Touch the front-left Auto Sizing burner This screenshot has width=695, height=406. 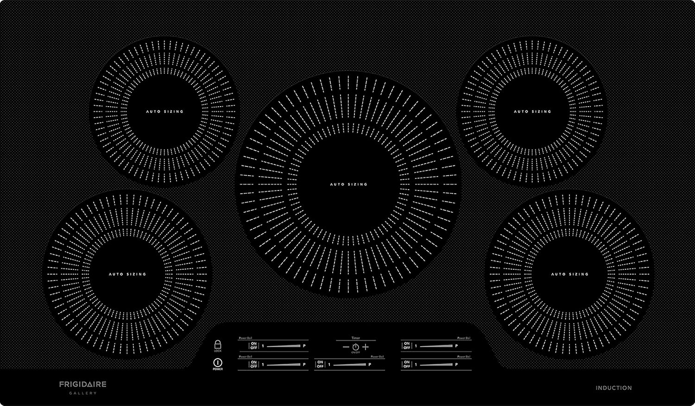(x=127, y=274)
